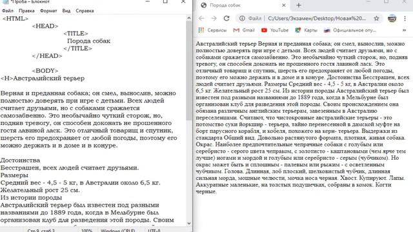Click the <TITLE> opening tag in Notepad

(76, 34)
